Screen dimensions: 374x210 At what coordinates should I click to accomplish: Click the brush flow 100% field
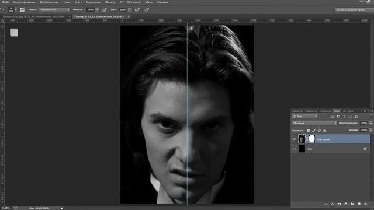[123, 10]
